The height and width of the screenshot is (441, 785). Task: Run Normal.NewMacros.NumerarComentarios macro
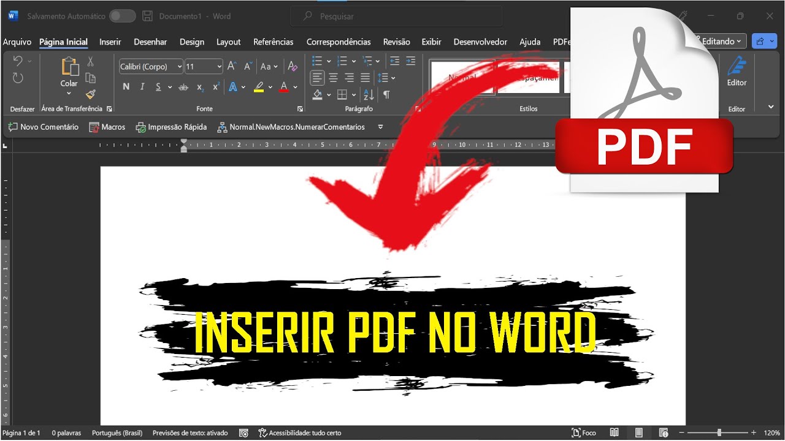tap(291, 127)
